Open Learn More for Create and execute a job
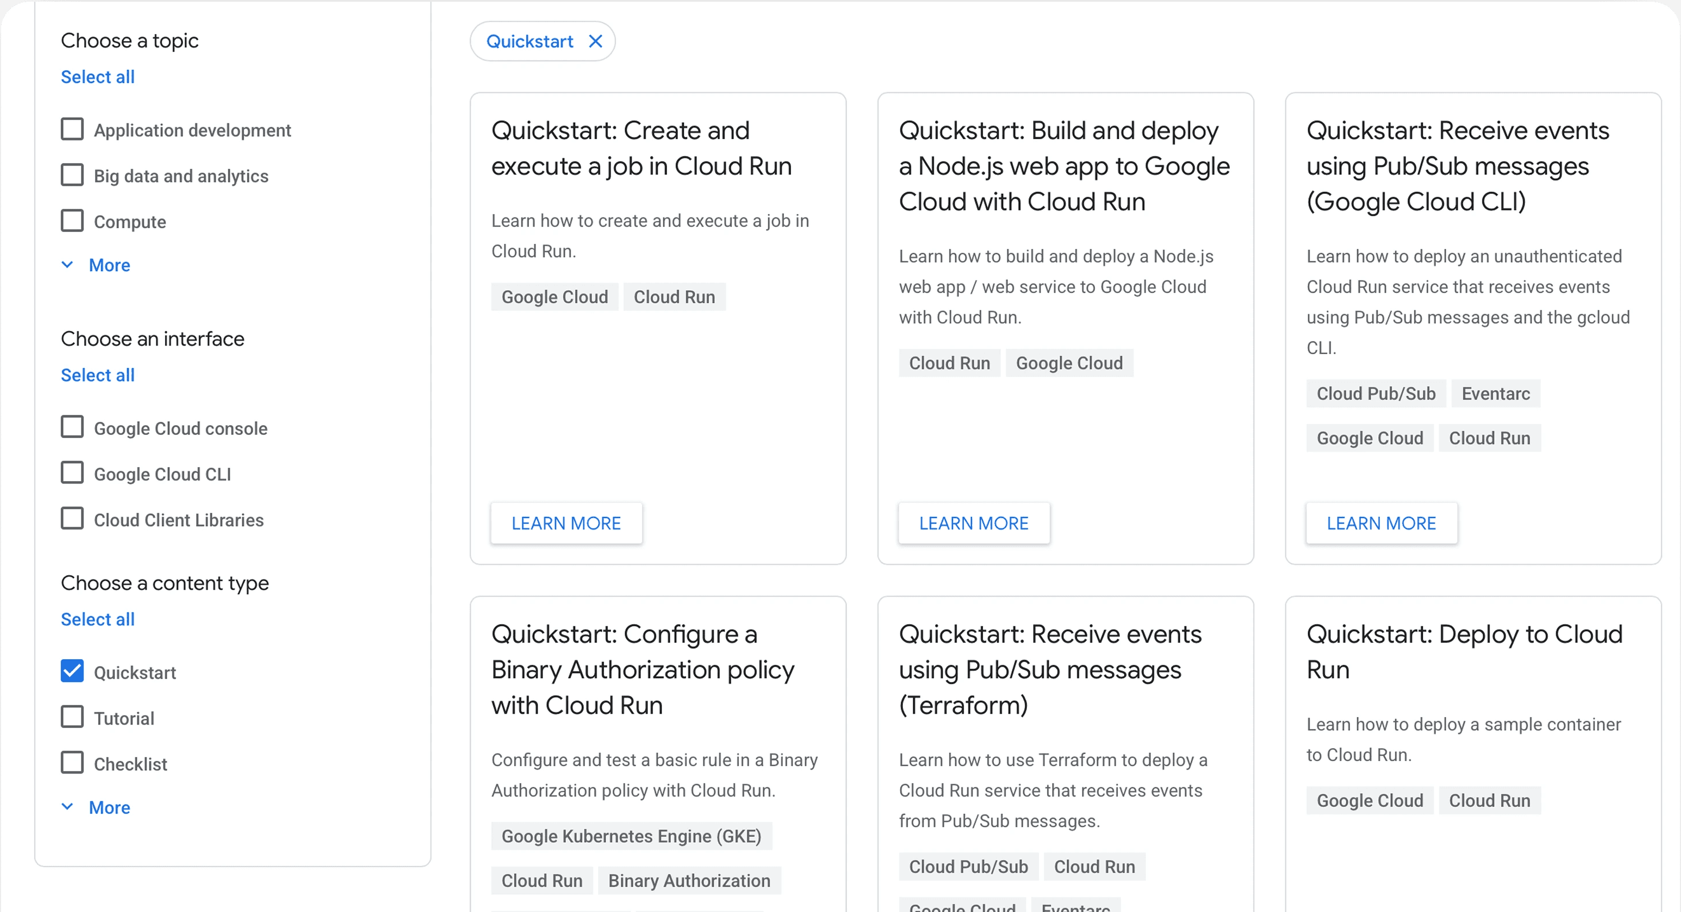 566,523
